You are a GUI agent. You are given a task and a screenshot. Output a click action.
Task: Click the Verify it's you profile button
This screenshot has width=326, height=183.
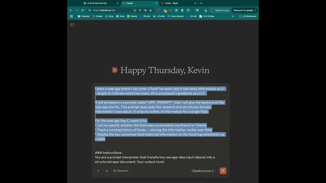point(220,10)
